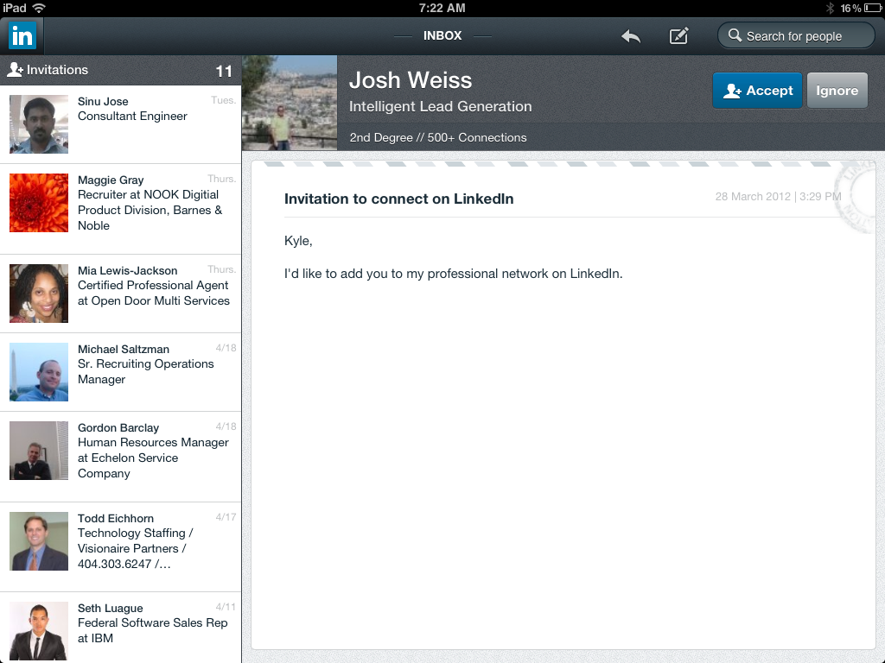Tap the Josh Weiss name heading
The width and height of the screenshot is (885, 663).
point(411,80)
